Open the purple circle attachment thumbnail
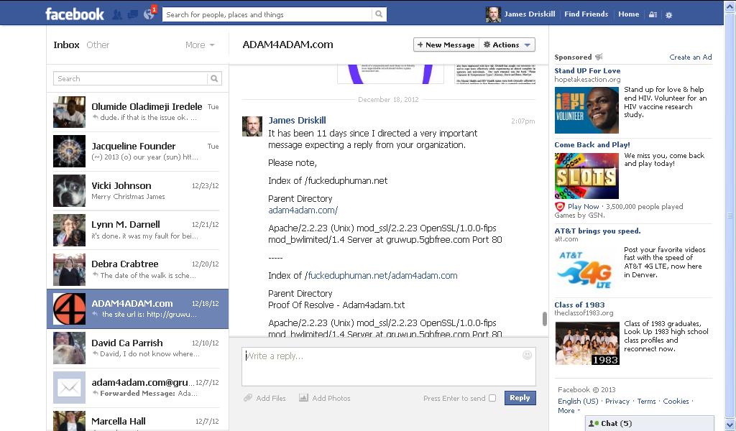736x431 pixels. [390, 74]
